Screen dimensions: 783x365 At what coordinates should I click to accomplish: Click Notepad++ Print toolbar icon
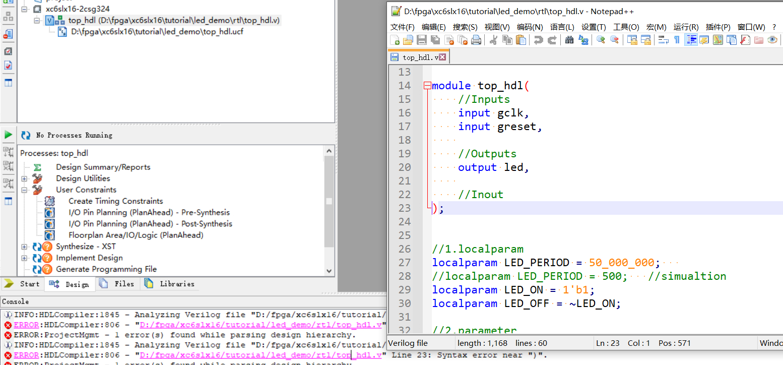coord(476,40)
